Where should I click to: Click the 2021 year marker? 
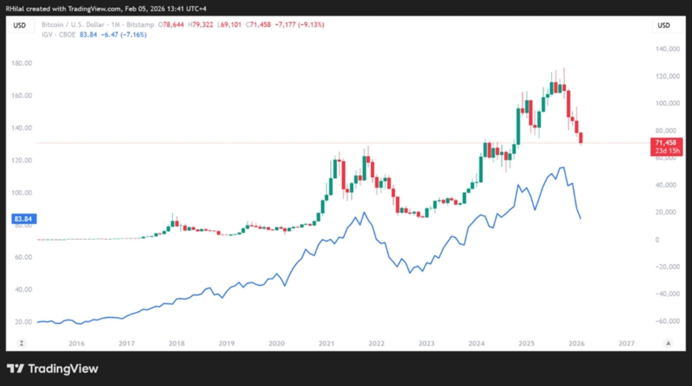coord(326,343)
